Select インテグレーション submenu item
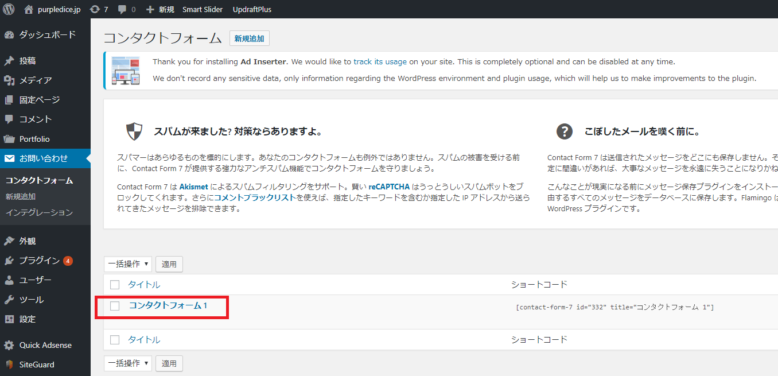The width and height of the screenshot is (778, 376). pos(40,212)
